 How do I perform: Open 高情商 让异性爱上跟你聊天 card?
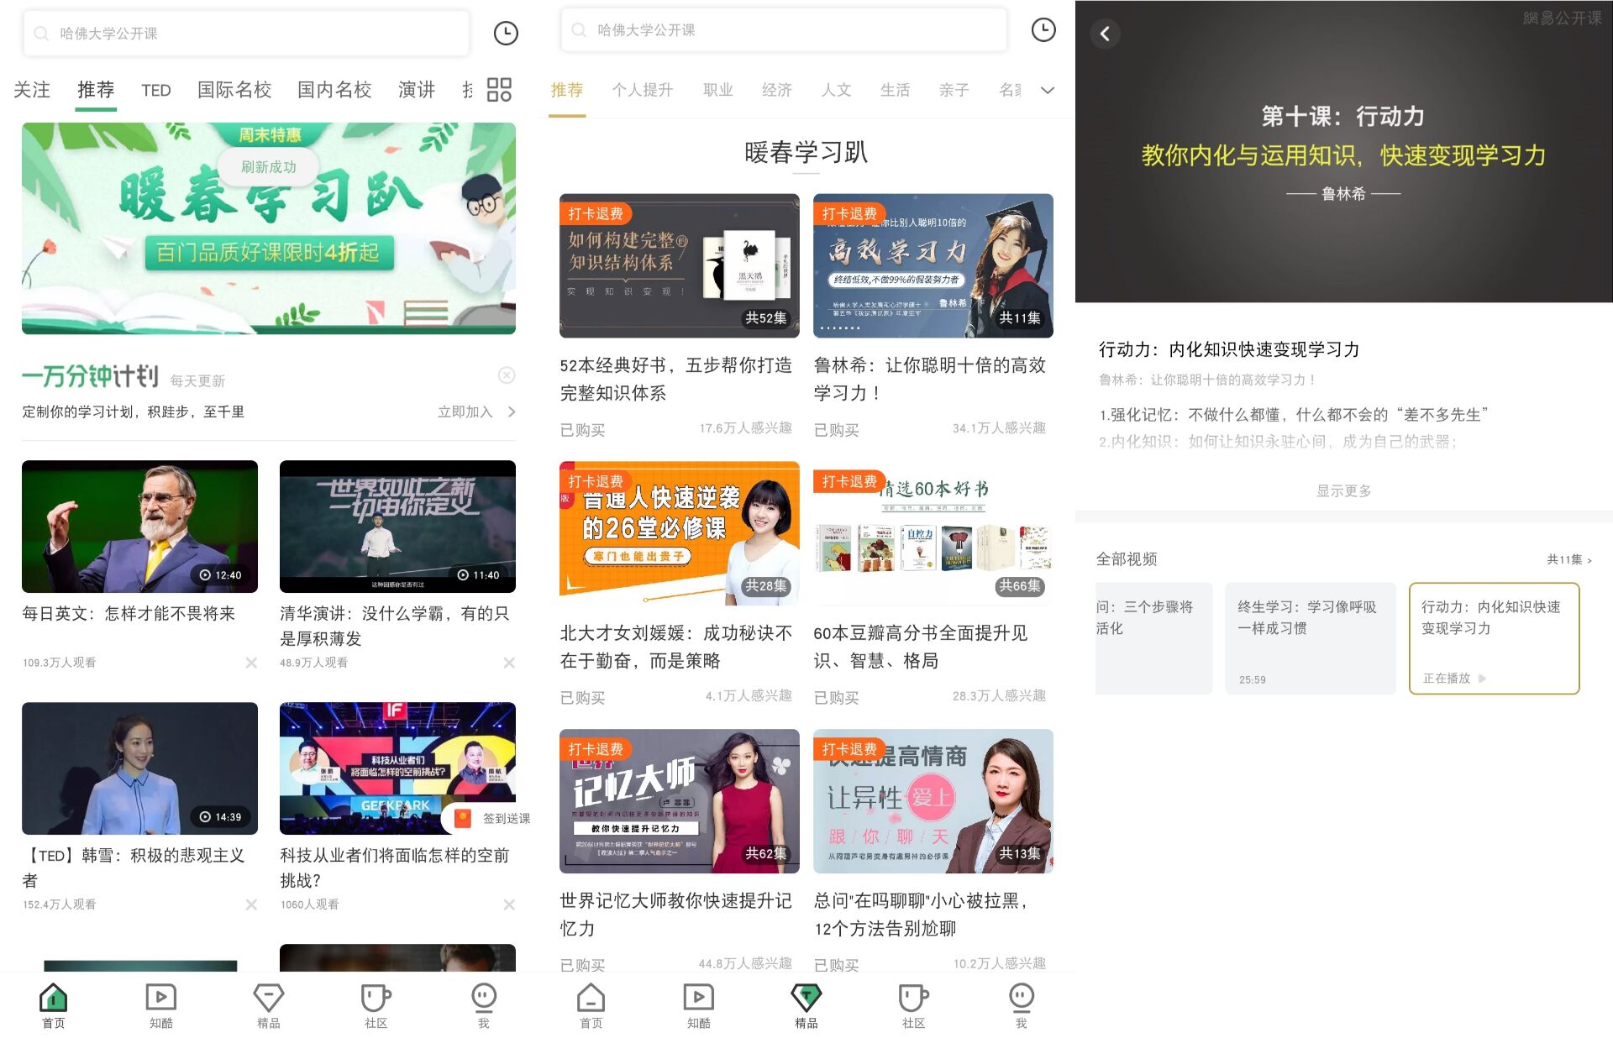pos(933,801)
